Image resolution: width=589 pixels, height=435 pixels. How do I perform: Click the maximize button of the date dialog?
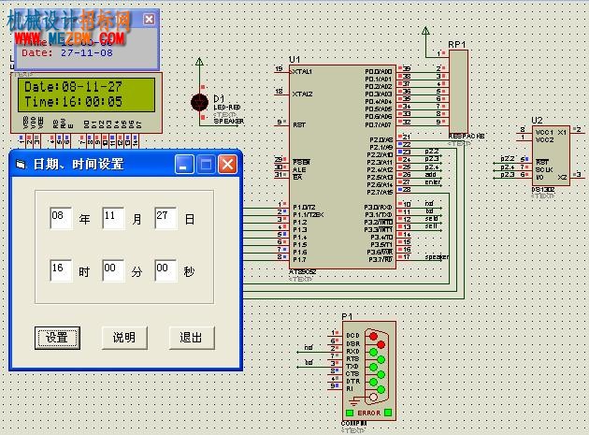pos(206,165)
